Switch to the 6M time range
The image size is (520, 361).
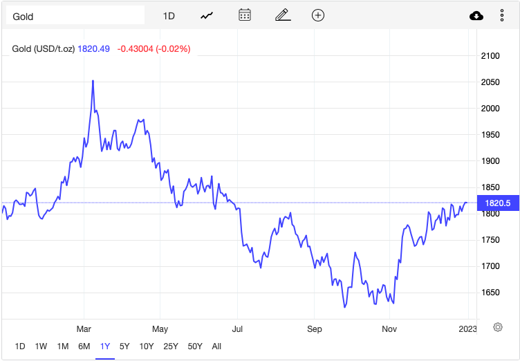pyautogui.click(x=84, y=346)
